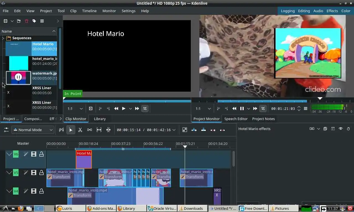Save the effect stack in Hotel Mario effects
Viewport: 354px width, 212px height.
(x=325, y=129)
